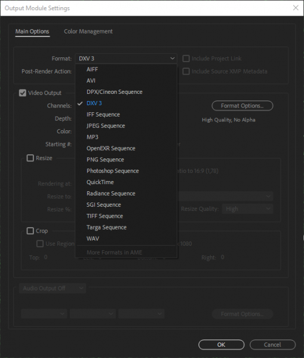Screen dimensions: 304x358
Task: Open video Format Options button
Action: (x=242, y=106)
